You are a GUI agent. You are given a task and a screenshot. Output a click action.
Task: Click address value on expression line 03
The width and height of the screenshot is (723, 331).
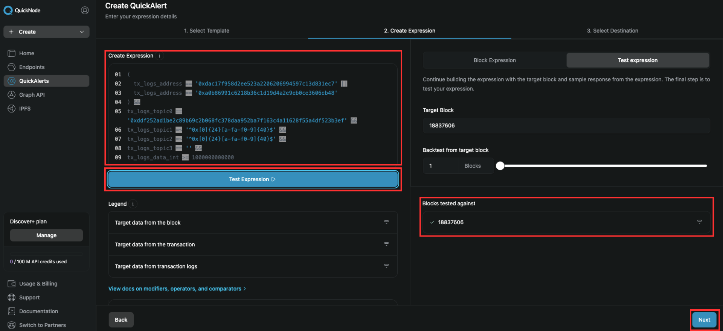click(266, 93)
